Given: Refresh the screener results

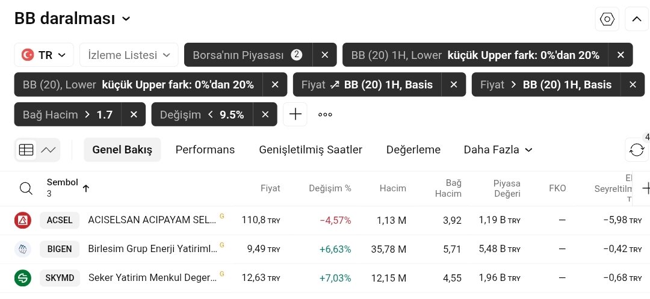Looking at the screenshot, I should tap(637, 150).
